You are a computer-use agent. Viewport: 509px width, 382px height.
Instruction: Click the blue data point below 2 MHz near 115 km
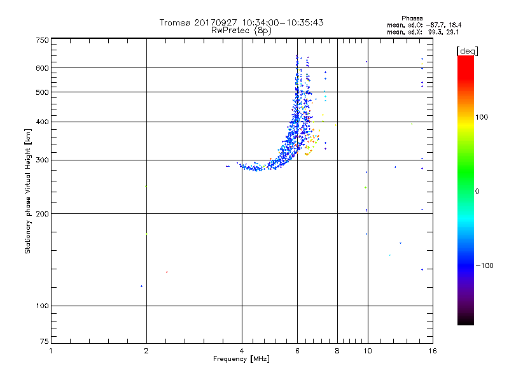click(x=141, y=286)
